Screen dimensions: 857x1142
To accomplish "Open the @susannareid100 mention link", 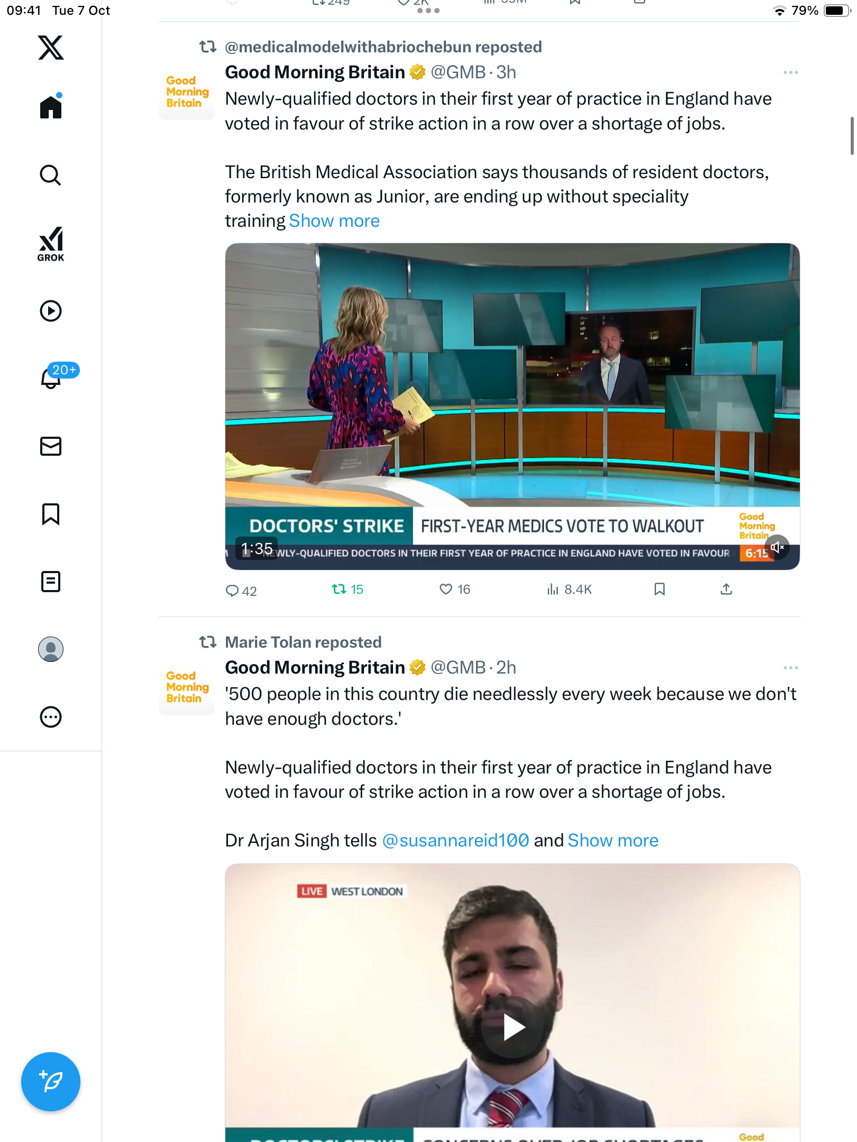I will (x=455, y=840).
